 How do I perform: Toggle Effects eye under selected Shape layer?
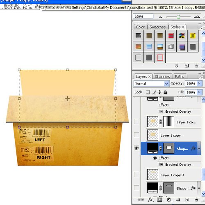[155, 158]
